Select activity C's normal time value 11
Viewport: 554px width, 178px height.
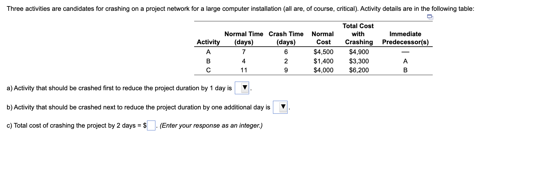244,70
